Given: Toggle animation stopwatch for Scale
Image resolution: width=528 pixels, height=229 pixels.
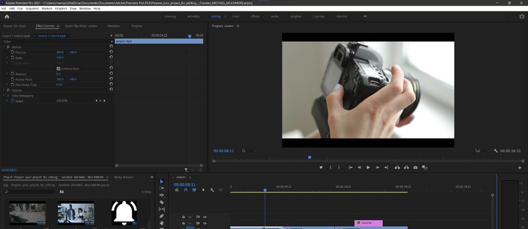Looking at the screenshot, I should pos(13,57).
